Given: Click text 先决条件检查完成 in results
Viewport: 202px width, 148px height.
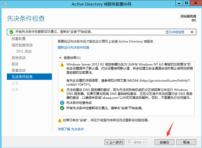Looking at the screenshot, I should [79, 103].
